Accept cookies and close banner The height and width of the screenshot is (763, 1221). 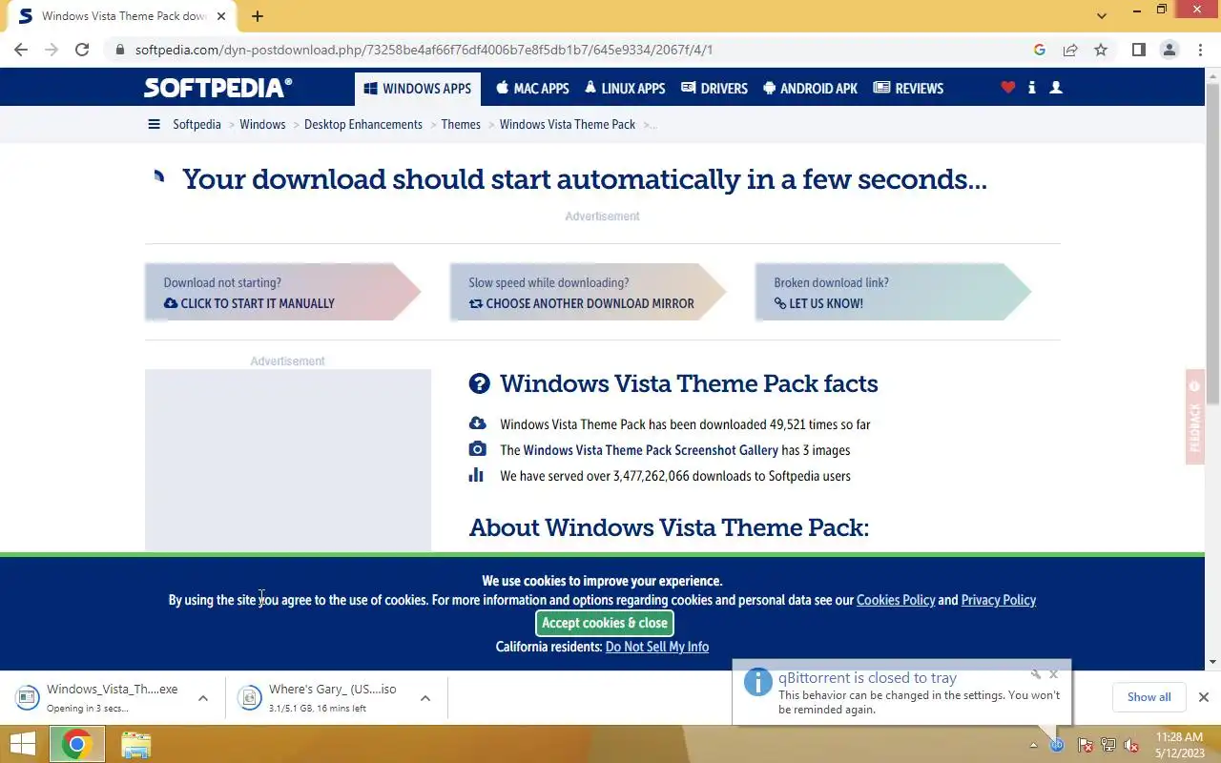click(x=605, y=623)
